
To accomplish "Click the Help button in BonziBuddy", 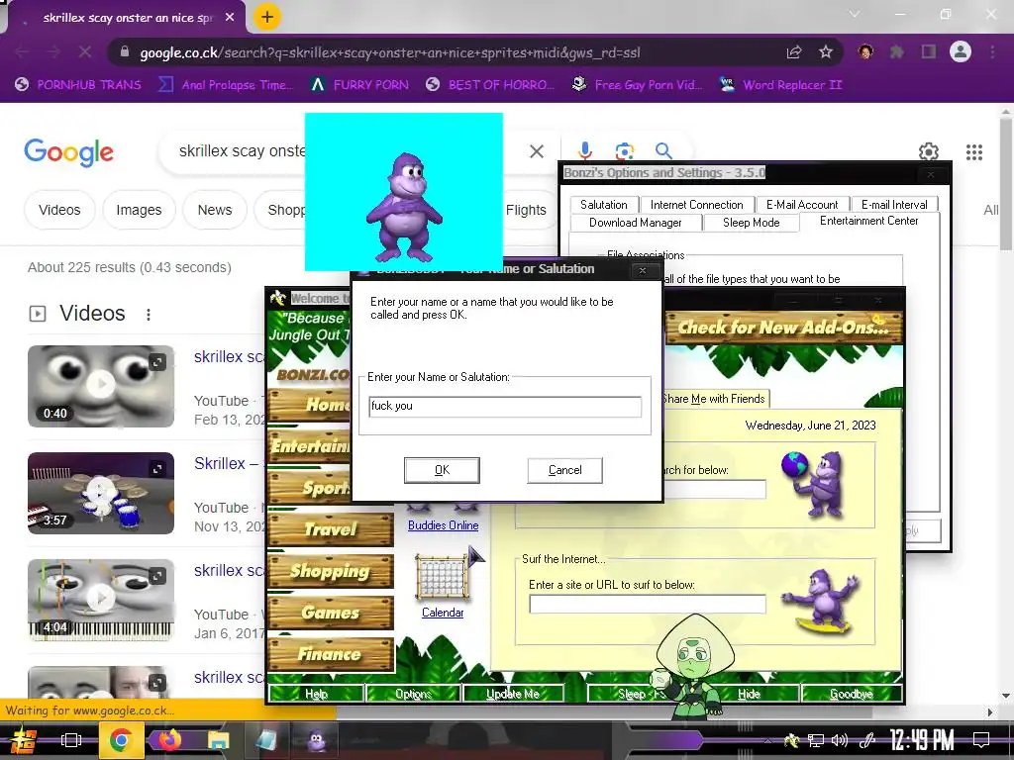I will point(316,694).
